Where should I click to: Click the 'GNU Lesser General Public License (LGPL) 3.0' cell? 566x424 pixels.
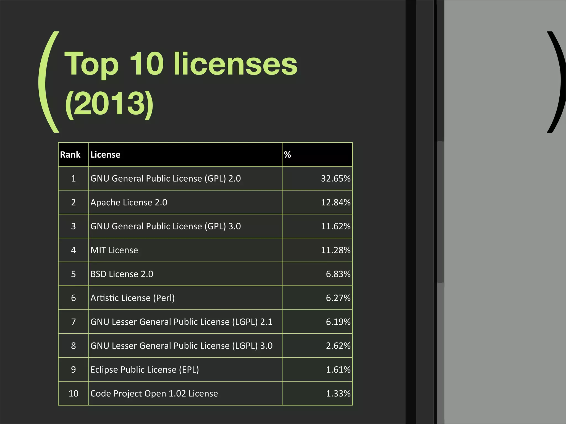(x=181, y=346)
